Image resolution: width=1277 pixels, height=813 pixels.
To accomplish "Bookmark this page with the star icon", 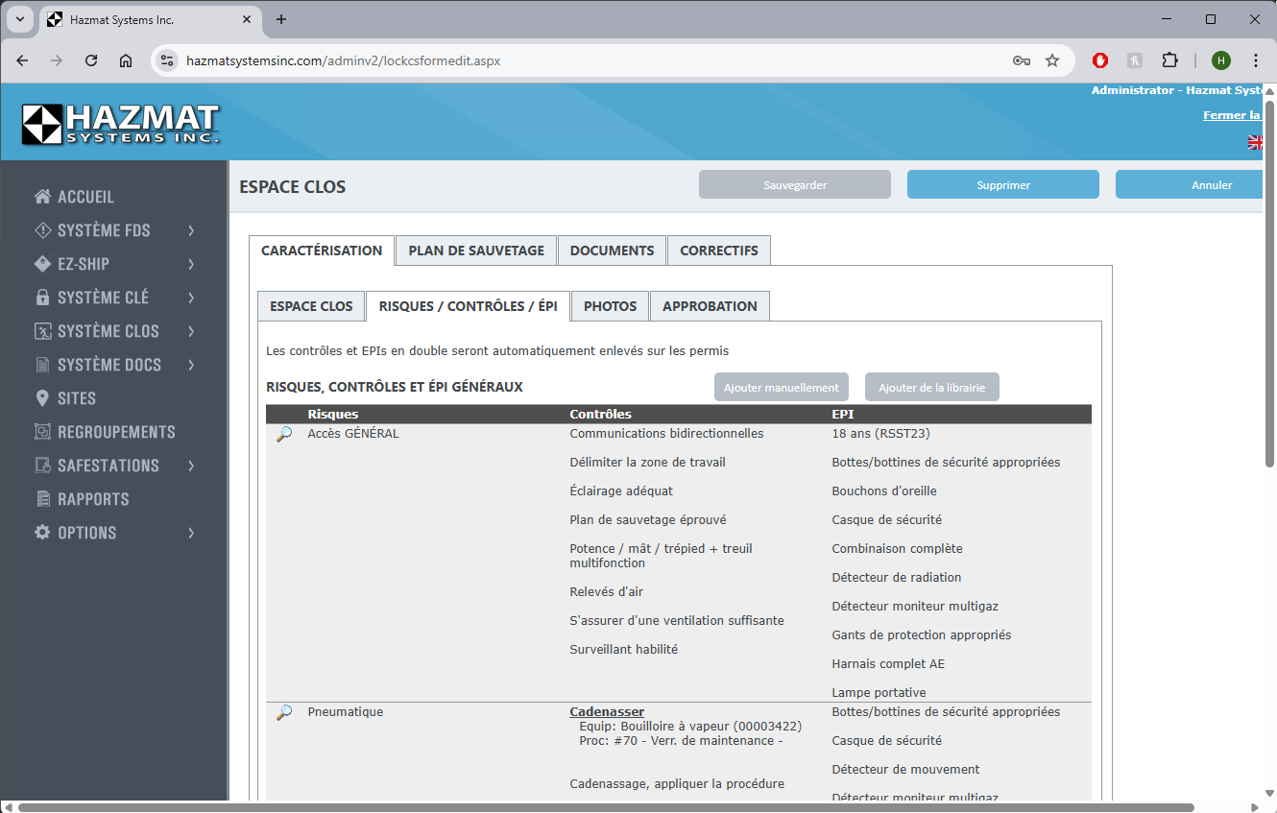I will [1052, 60].
